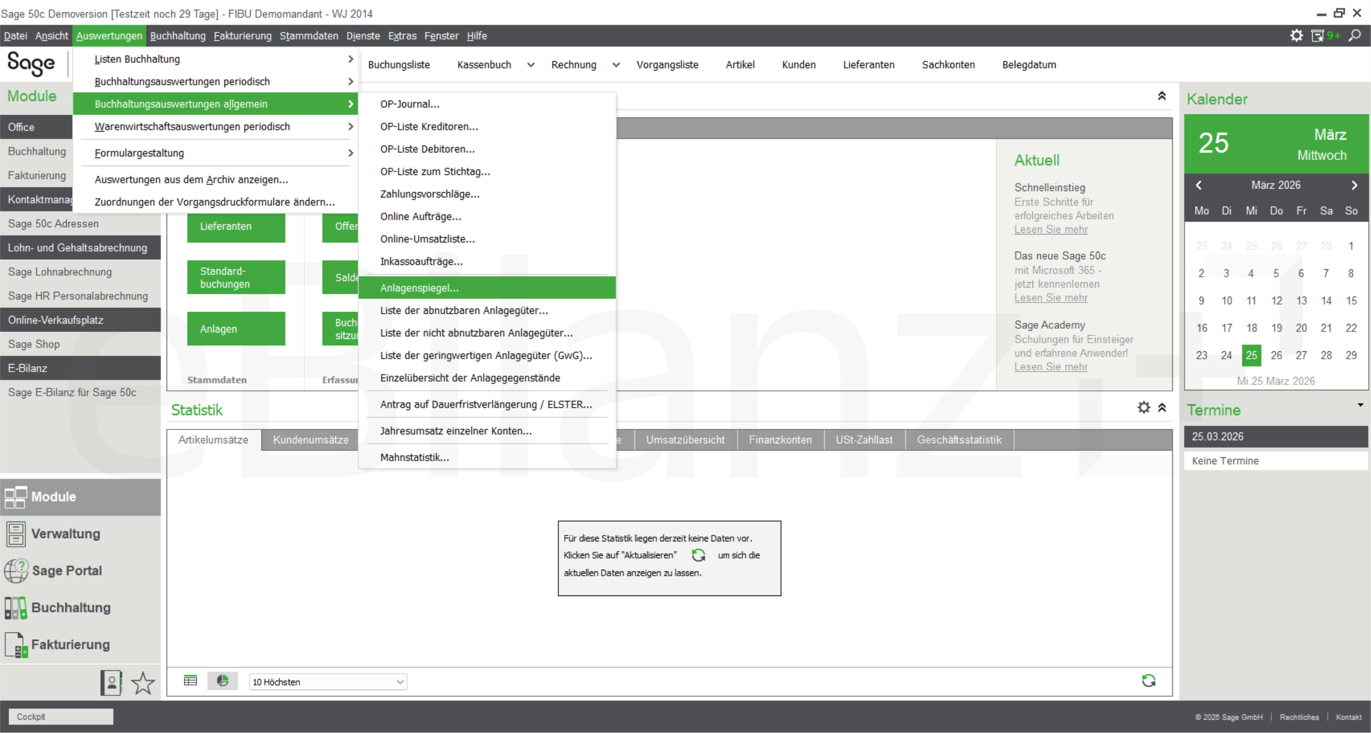
Task: Select Sage E-Bilanz für Sage 50c
Action: (80, 392)
